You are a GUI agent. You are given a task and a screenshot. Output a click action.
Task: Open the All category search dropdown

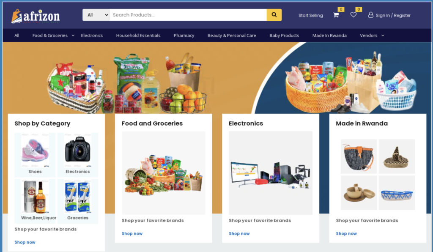[96, 15]
